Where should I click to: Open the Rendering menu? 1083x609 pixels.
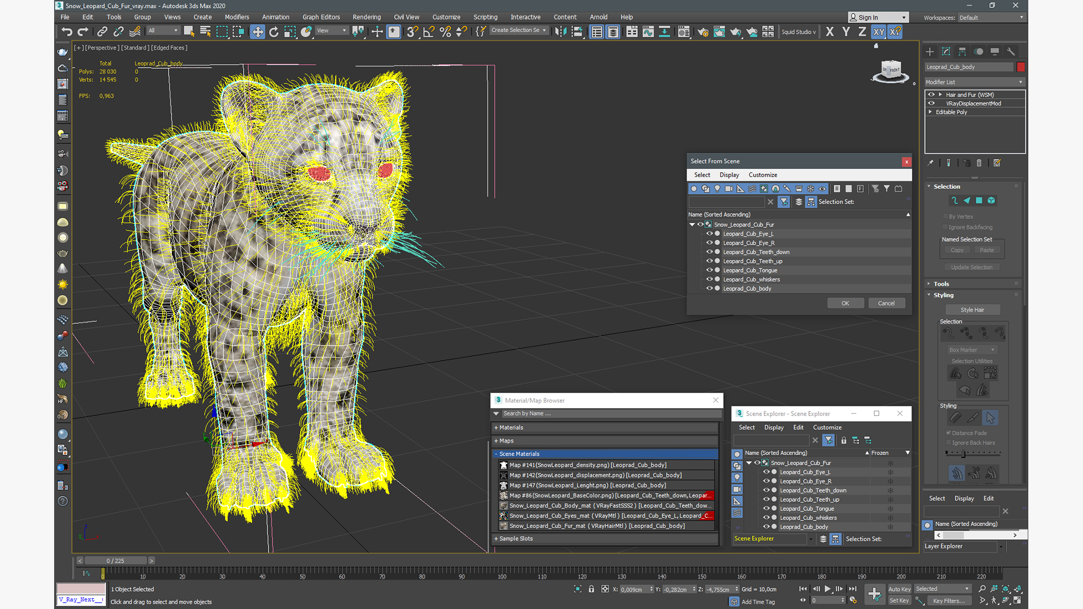367,17
